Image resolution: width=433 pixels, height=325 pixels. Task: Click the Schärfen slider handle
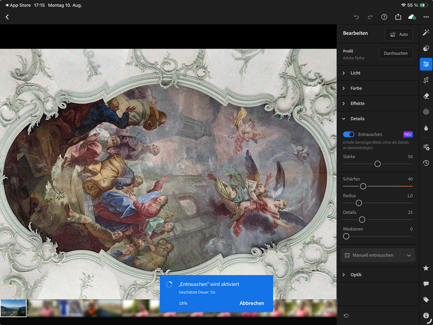click(363, 186)
